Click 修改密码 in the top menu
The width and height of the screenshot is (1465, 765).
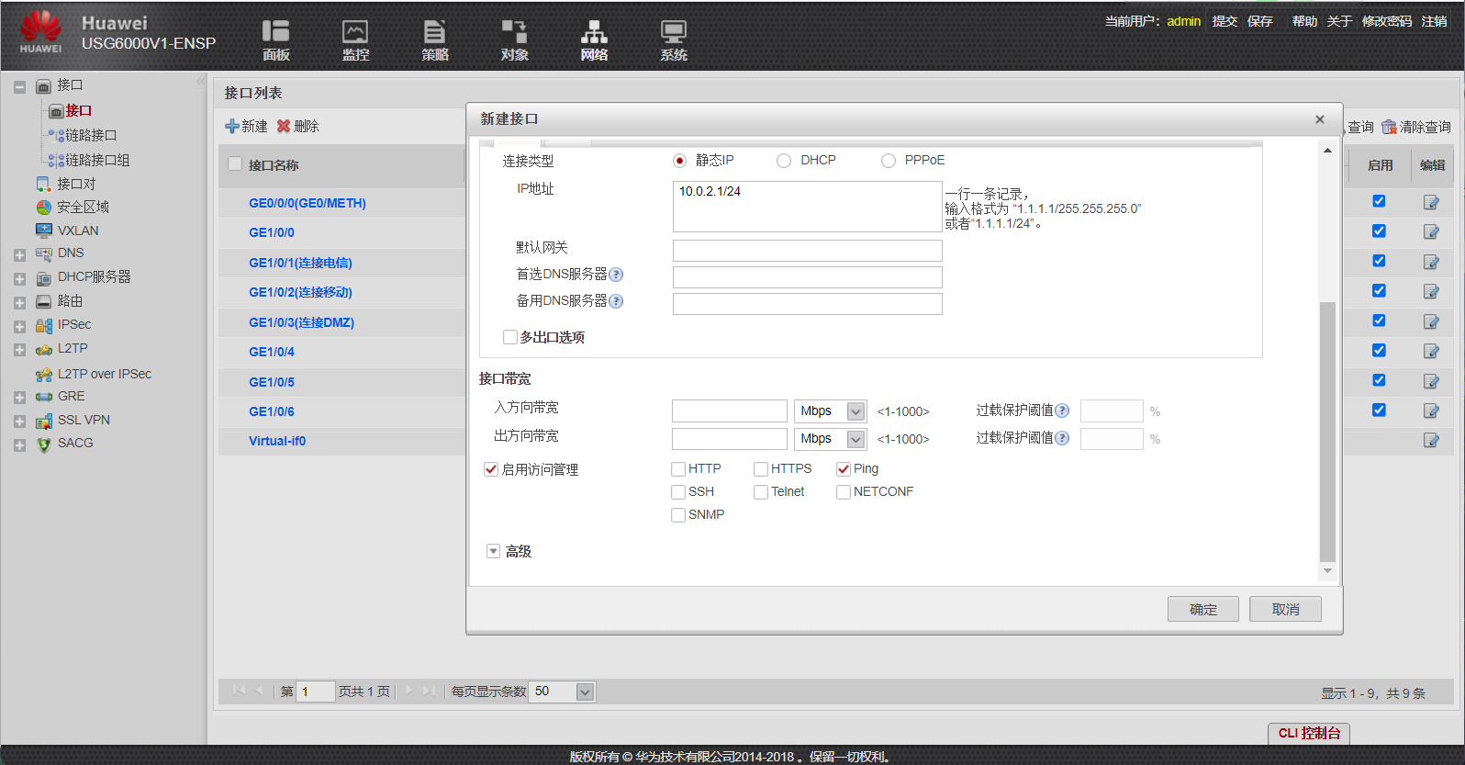(x=1387, y=21)
